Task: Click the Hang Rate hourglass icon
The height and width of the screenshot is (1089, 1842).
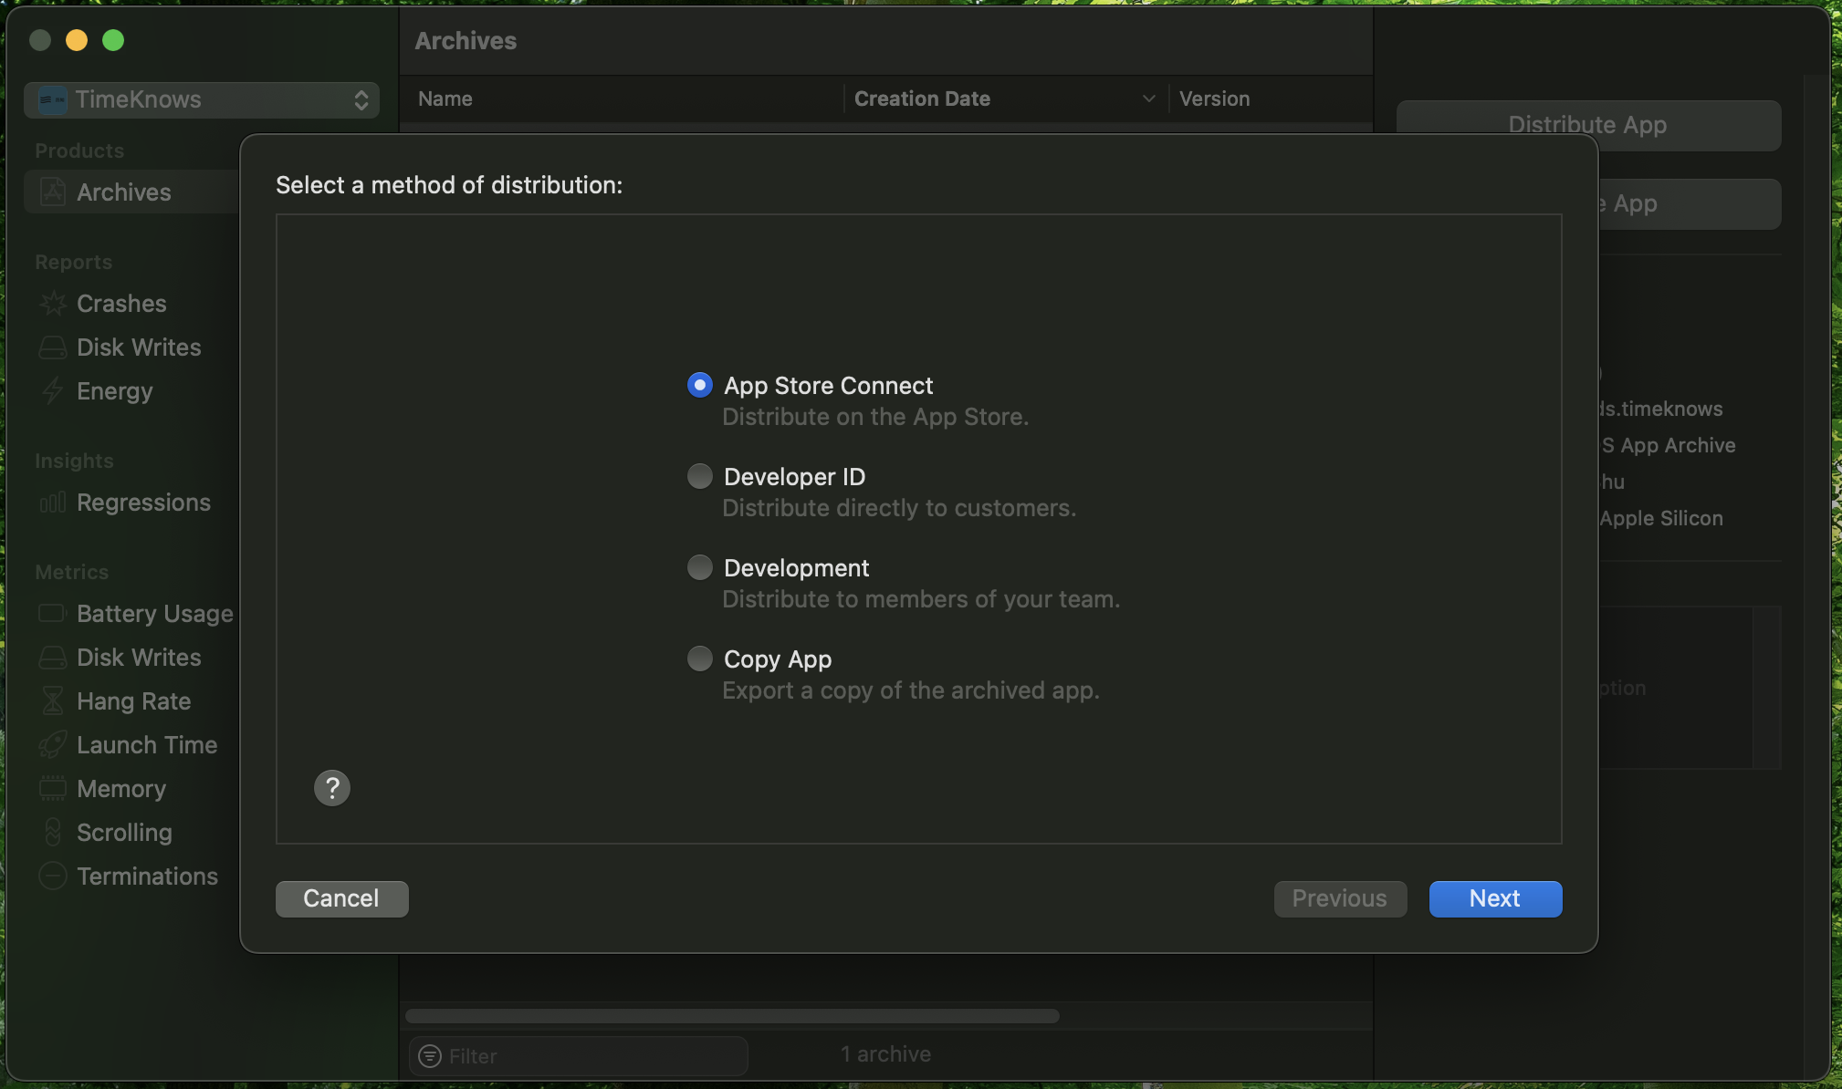Action: click(x=53, y=701)
